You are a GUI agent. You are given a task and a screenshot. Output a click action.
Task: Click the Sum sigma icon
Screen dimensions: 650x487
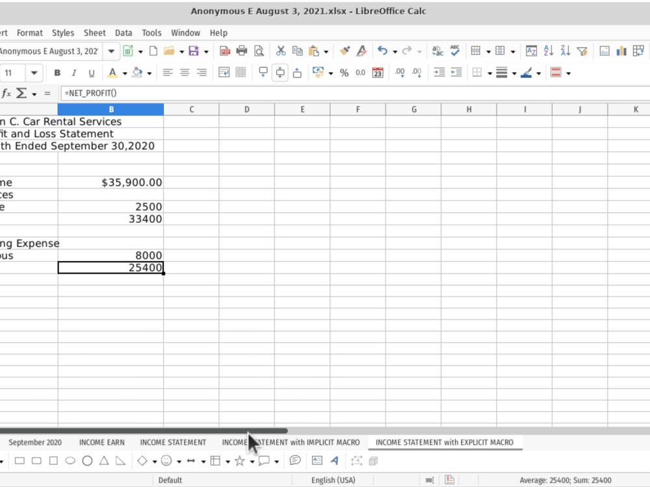click(x=21, y=93)
